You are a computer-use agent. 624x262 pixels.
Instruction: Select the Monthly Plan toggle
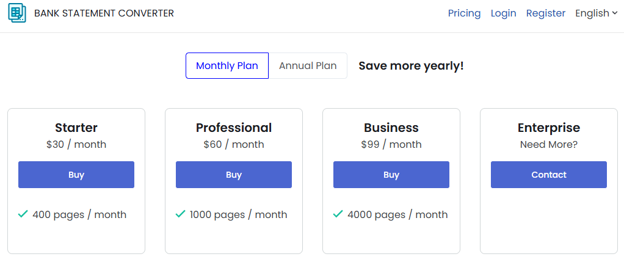point(227,66)
